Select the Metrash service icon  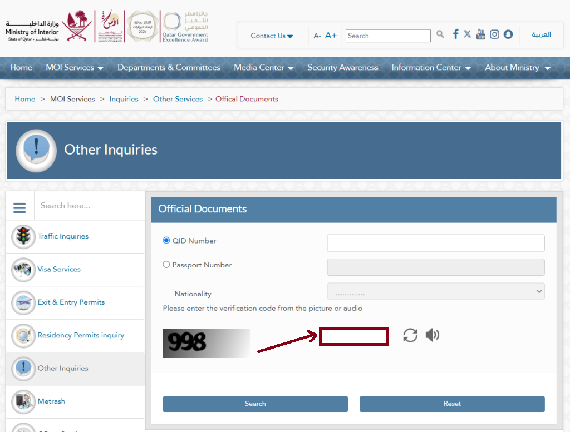click(x=22, y=401)
